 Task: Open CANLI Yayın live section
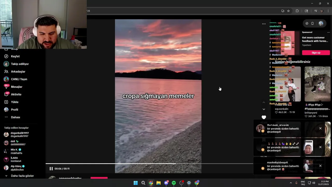coord(19,79)
